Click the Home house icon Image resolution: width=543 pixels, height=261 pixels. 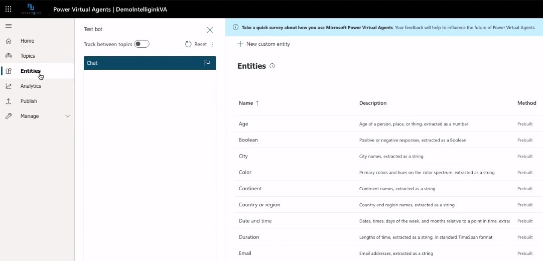tap(9, 41)
